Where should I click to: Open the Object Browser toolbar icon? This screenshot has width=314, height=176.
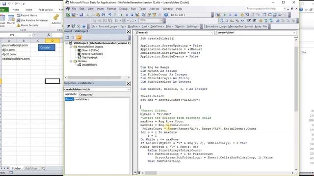pyautogui.click(x=154, y=15)
